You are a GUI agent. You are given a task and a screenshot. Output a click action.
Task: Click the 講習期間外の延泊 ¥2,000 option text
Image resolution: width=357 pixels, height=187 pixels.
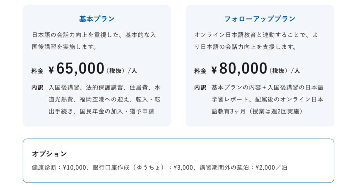tap(243, 168)
